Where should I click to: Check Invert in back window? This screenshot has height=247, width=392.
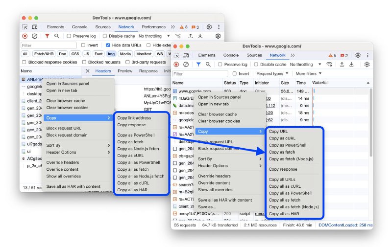83,45
